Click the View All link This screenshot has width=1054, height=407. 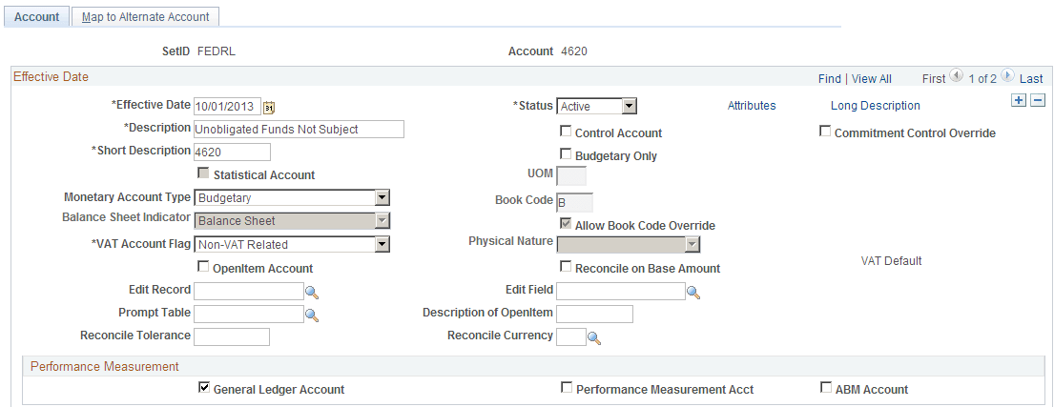point(872,78)
